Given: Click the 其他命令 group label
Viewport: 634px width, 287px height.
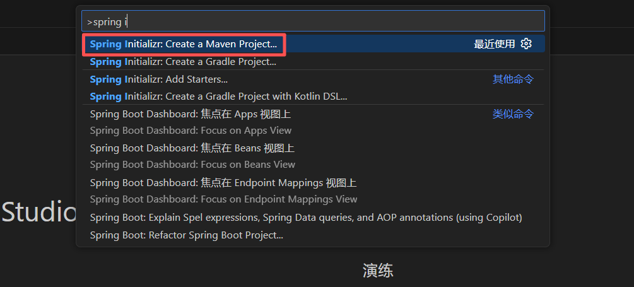Looking at the screenshot, I should tap(513, 79).
